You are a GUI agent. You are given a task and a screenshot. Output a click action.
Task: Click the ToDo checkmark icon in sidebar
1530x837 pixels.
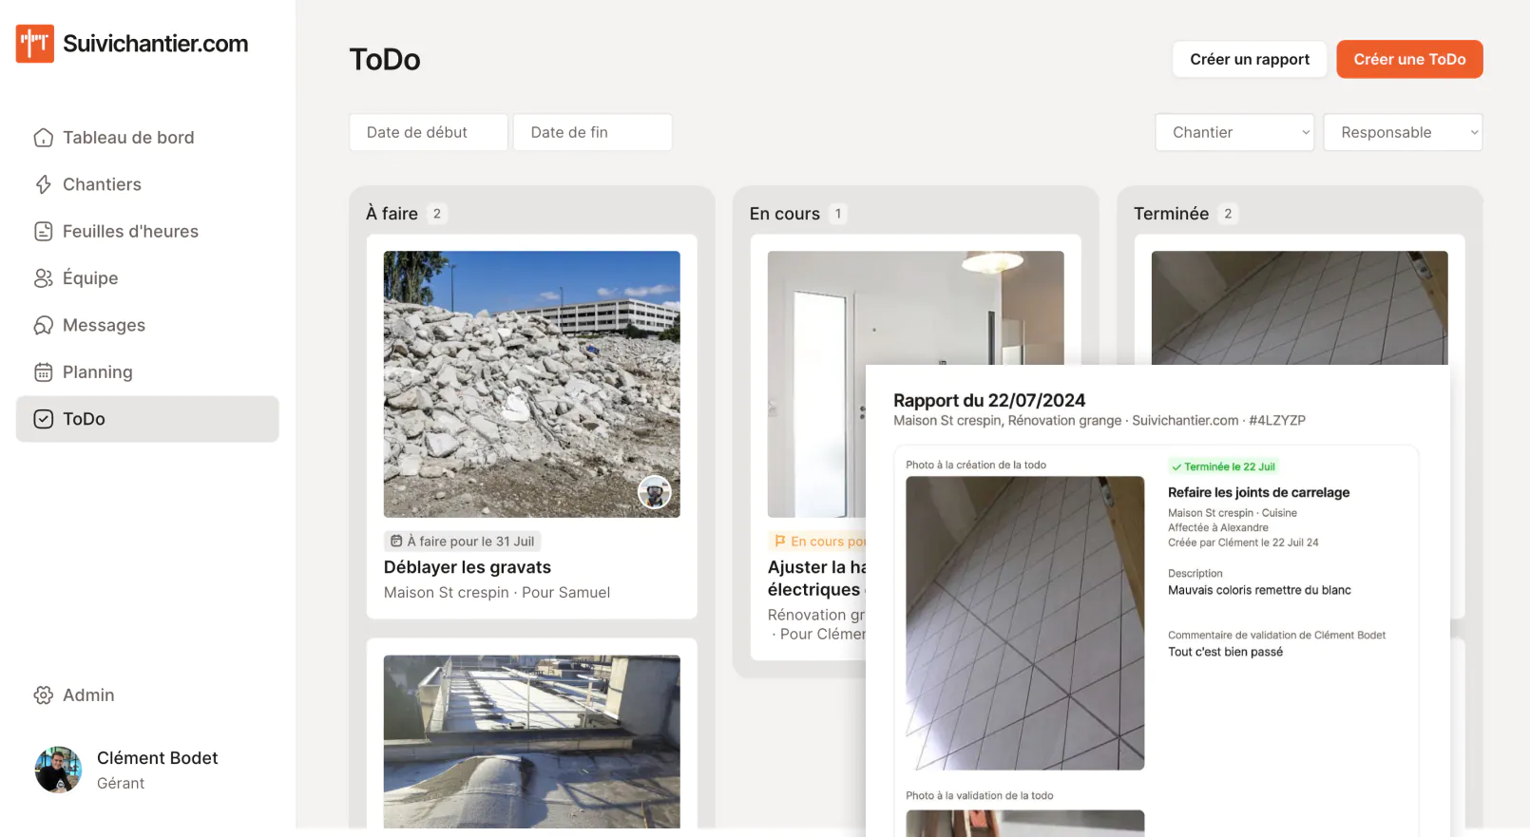(43, 419)
